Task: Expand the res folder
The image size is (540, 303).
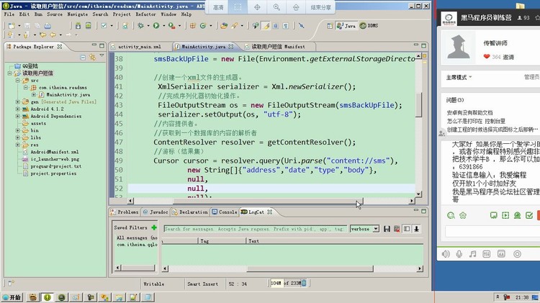Action: click(x=17, y=145)
